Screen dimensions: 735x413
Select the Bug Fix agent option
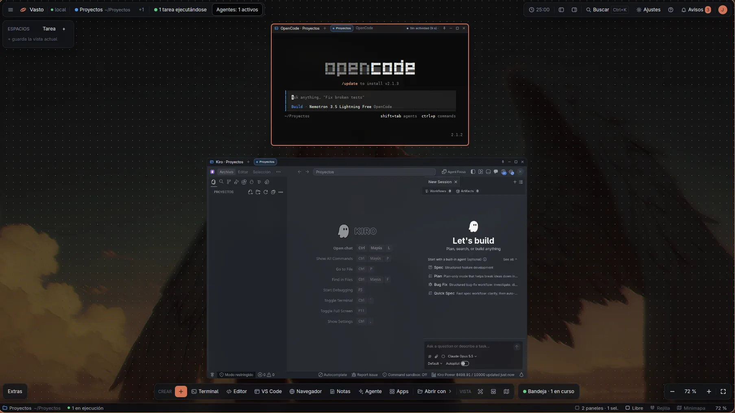point(473,285)
